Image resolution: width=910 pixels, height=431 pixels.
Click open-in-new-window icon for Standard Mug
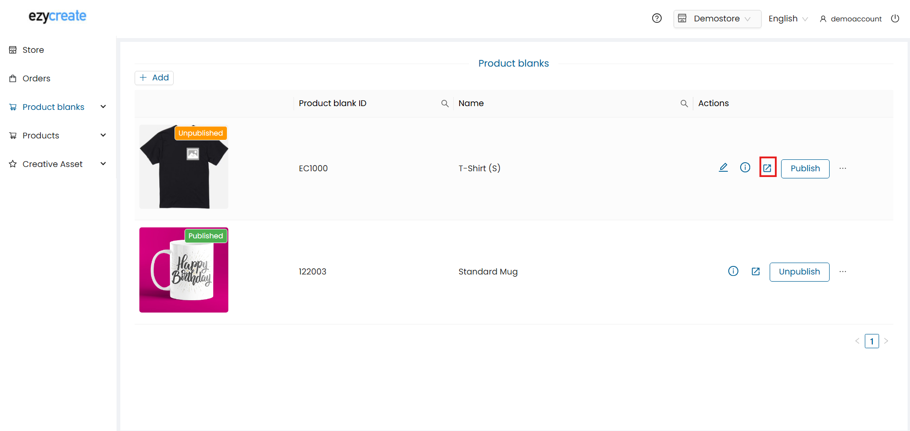[x=755, y=272]
